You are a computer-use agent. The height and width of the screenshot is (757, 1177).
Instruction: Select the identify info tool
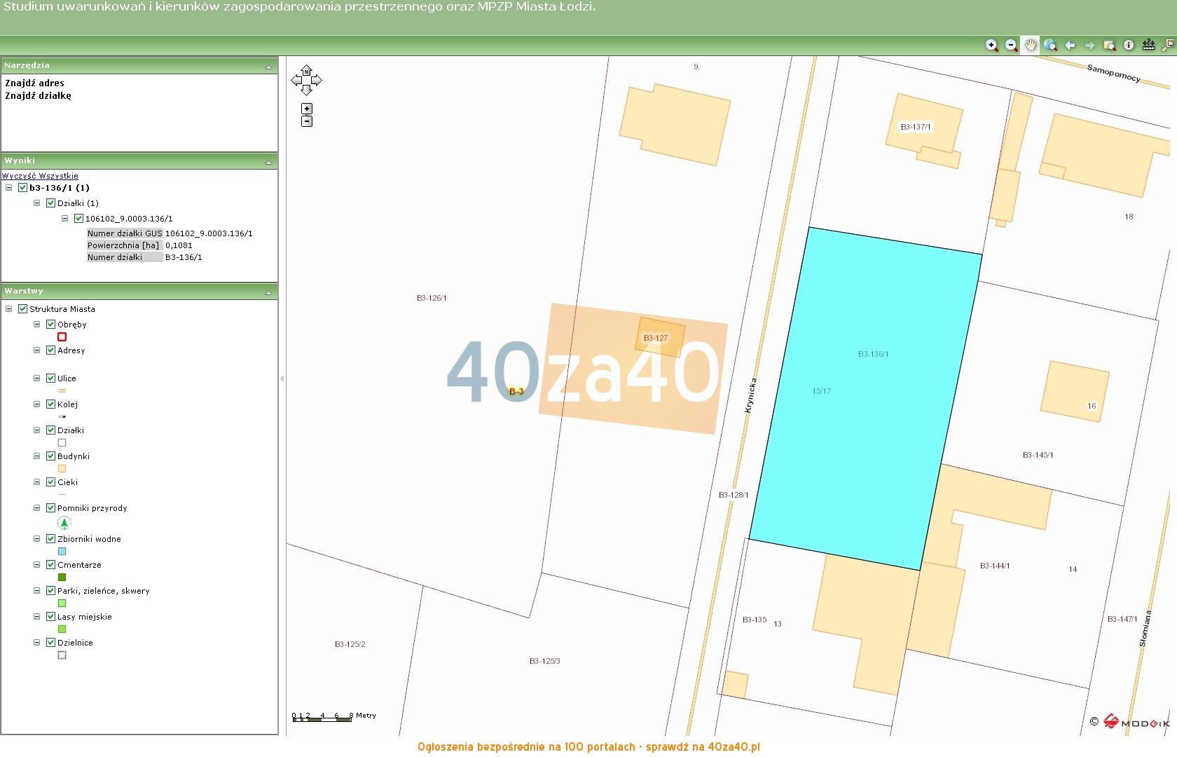[1129, 45]
